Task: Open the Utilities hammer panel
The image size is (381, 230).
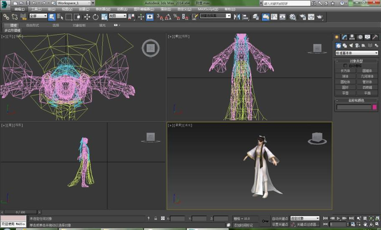Action: tap(375, 37)
